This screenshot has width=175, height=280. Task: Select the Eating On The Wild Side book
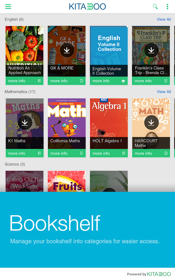25,181
